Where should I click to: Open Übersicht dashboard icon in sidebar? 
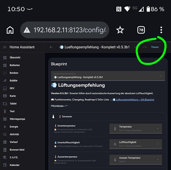coord(5,57)
